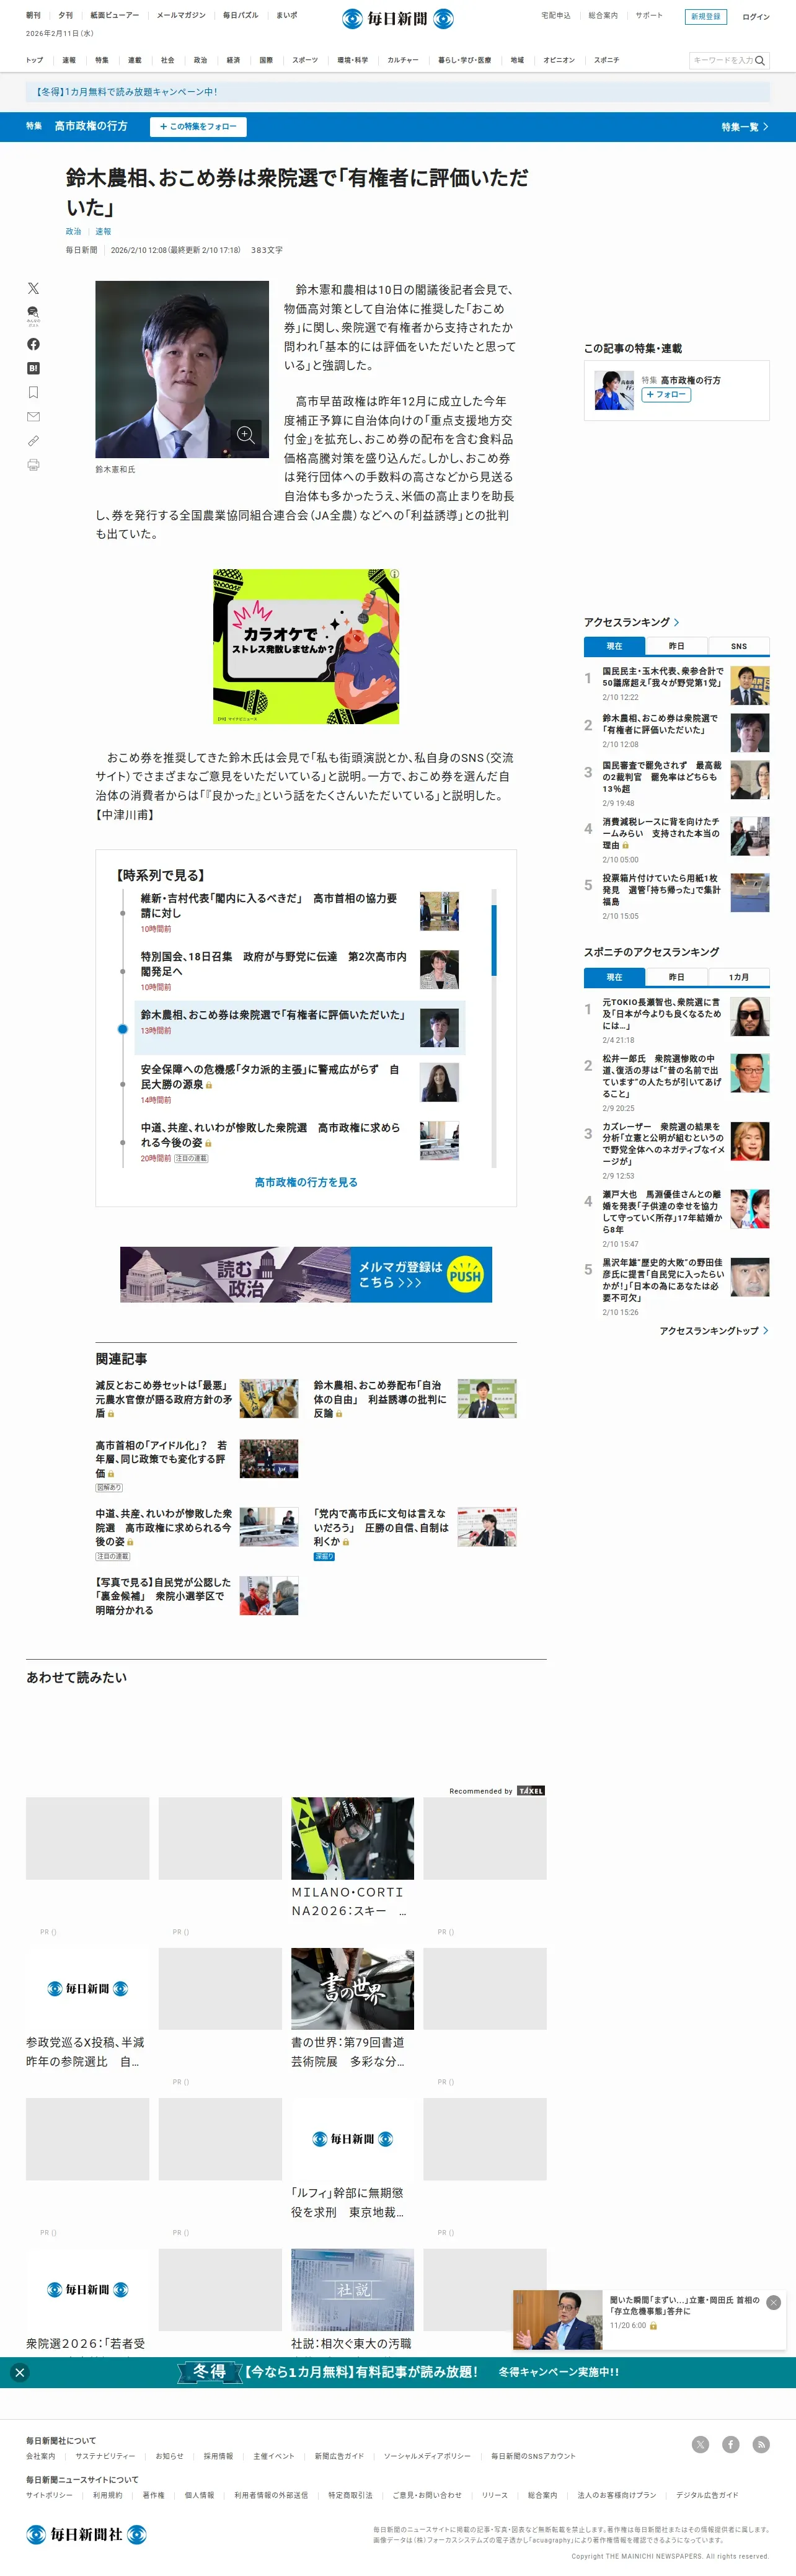Bookmark this article with the bookmark icon
Viewport: 796px width, 2576px height.
click(x=33, y=392)
